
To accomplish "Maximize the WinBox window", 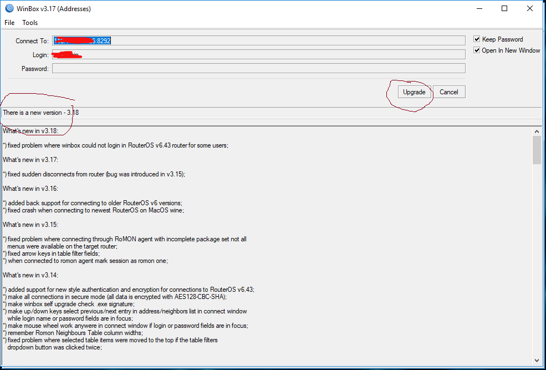I will coord(504,8).
